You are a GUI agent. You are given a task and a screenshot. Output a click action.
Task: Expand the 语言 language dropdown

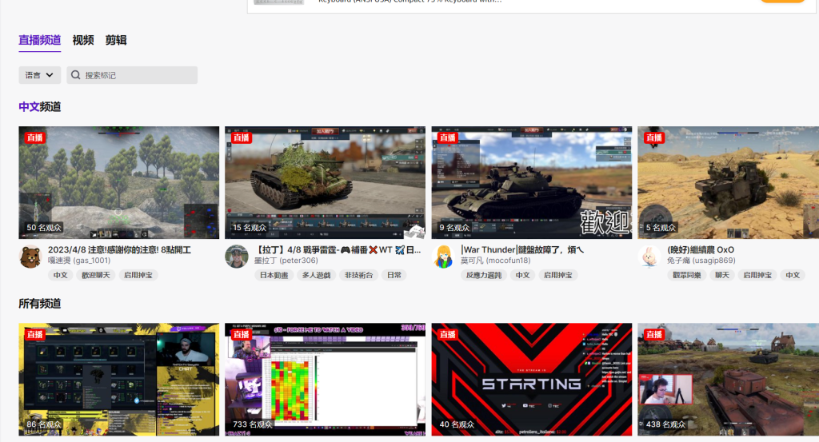click(x=40, y=75)
